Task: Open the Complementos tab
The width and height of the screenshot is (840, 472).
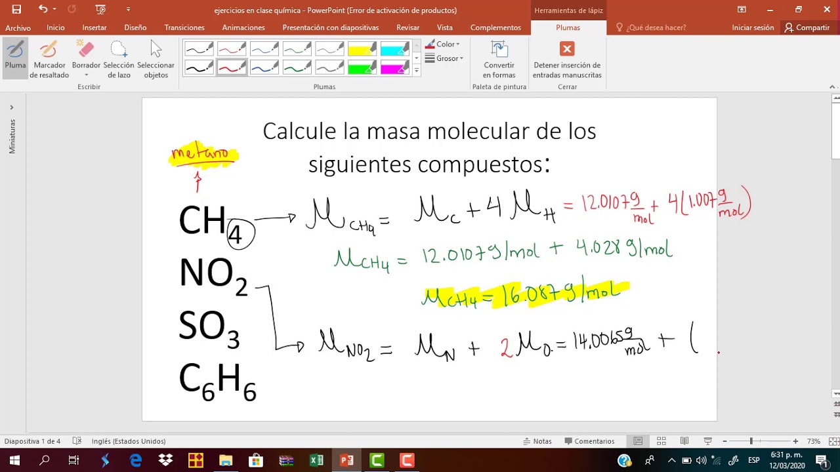Action: (495, 28)
